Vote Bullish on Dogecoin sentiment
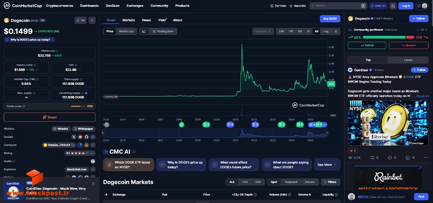This screenshot has height=203, width=433. coord(367,45)
